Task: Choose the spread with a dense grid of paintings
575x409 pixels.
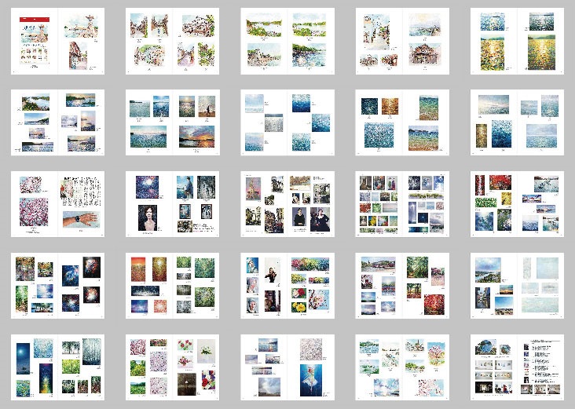Action: pyautogui.click(x=402, y=204)
